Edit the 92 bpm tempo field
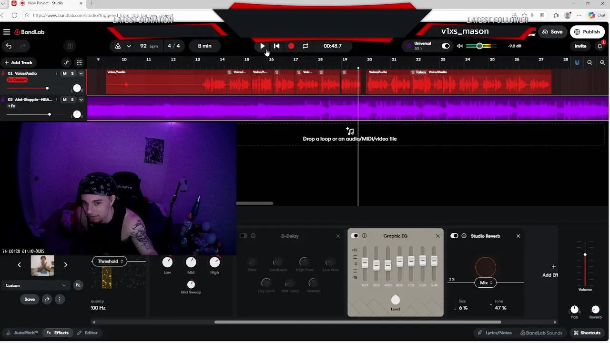Image resolution: width=610 pixels, height=343 pixels. (x=149, y=46)
